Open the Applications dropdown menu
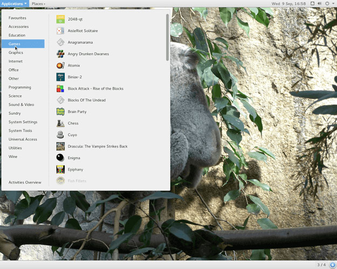The image size is (337, 269). click(x=14, y=4)
